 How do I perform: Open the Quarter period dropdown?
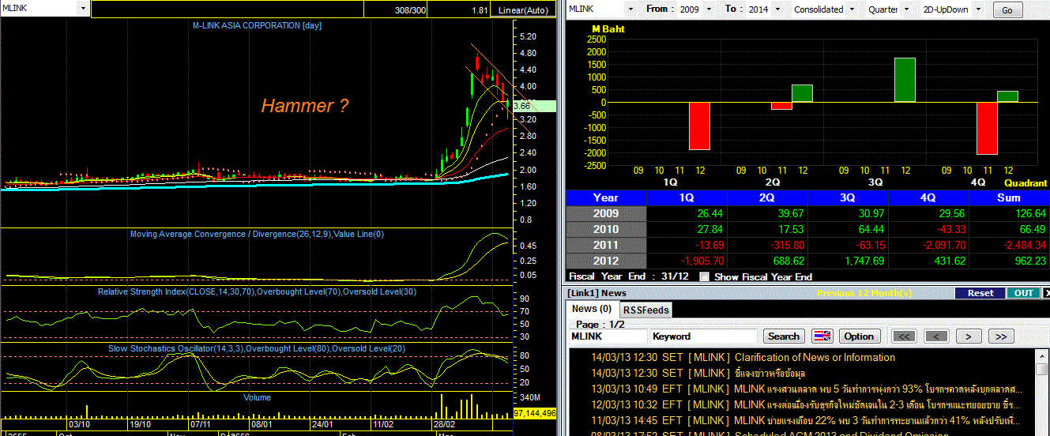[907, 9]
